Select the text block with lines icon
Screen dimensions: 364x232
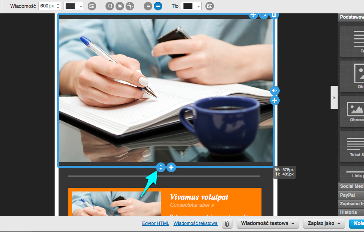coord(352,41)
